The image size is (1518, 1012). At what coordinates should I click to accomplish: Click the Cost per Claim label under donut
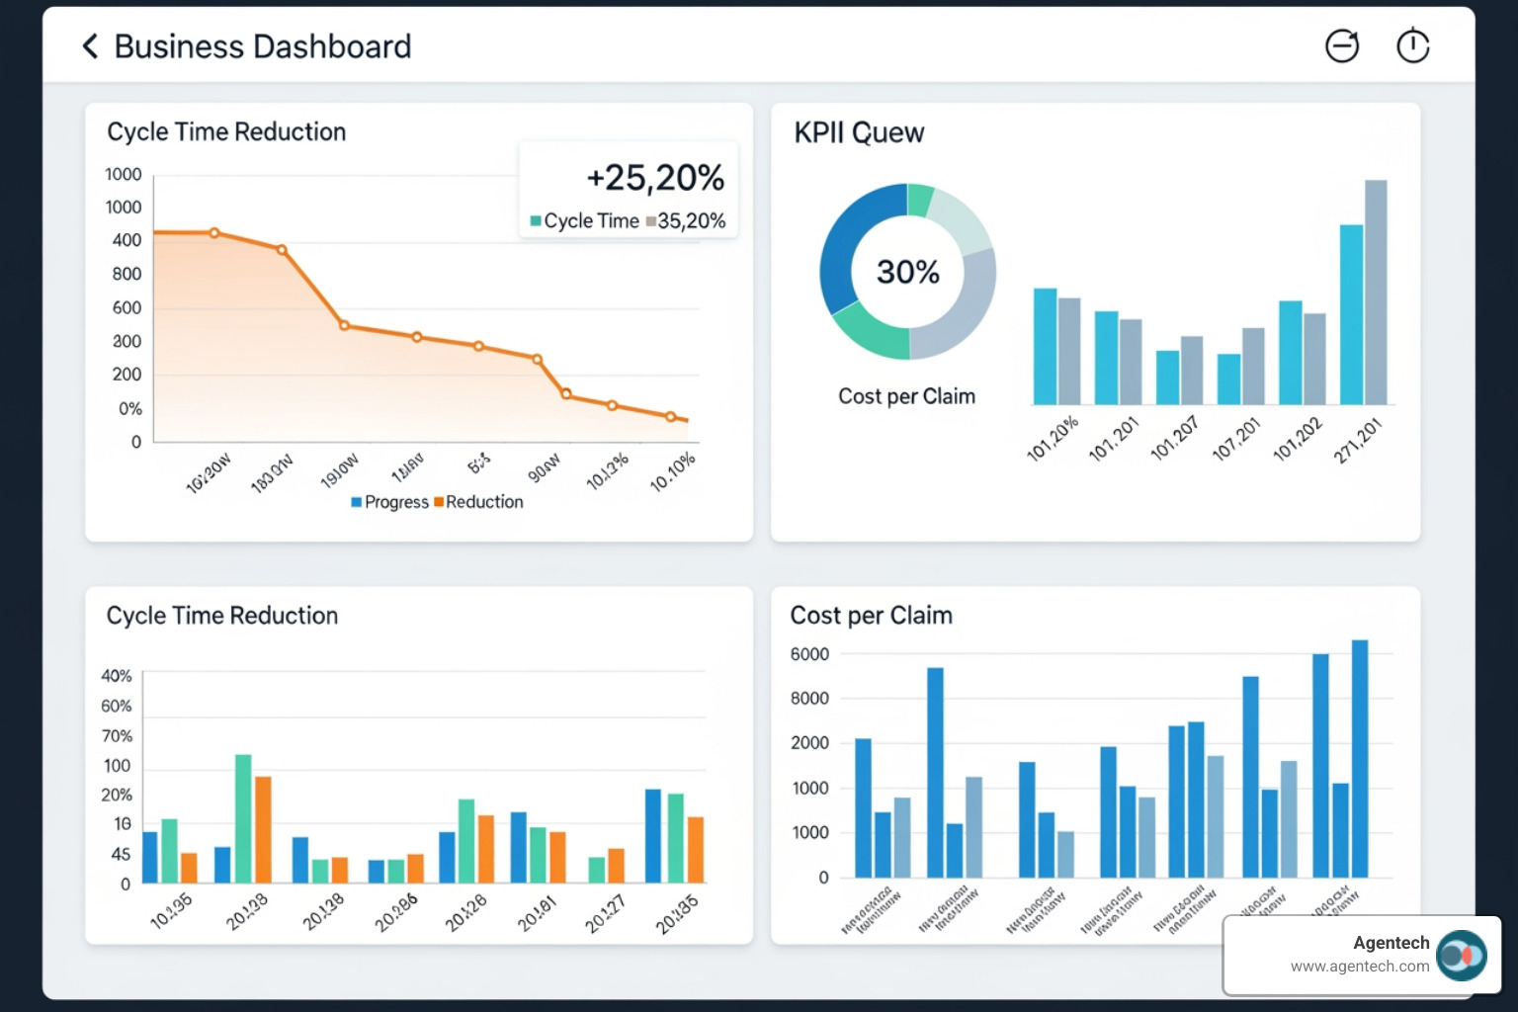pos(905,395)
